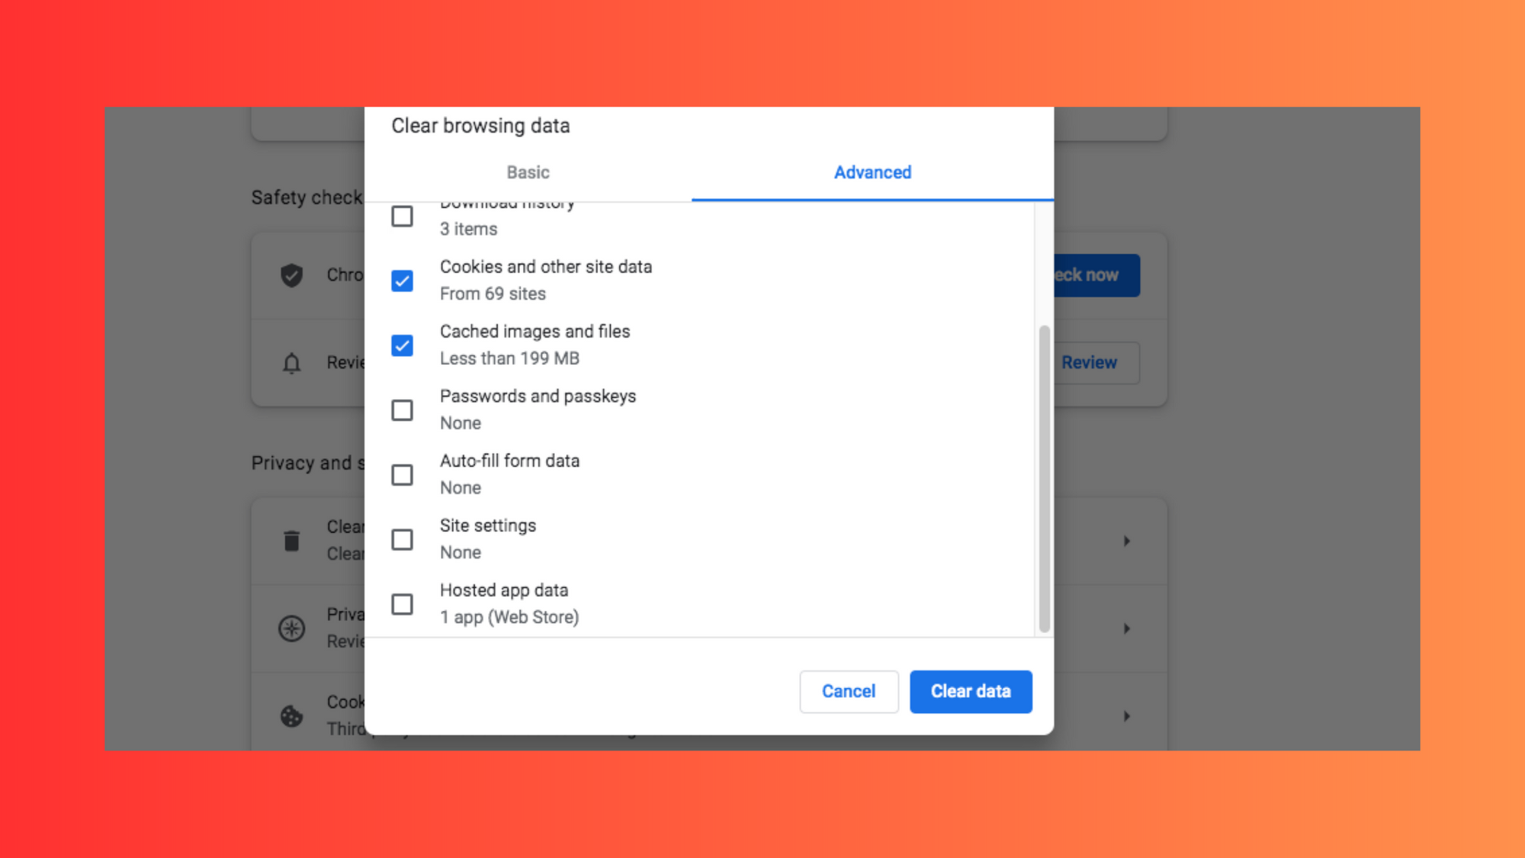Click 'Auto-fill form data' label text
Screen dimensions: 1525x858
(509, 461)
